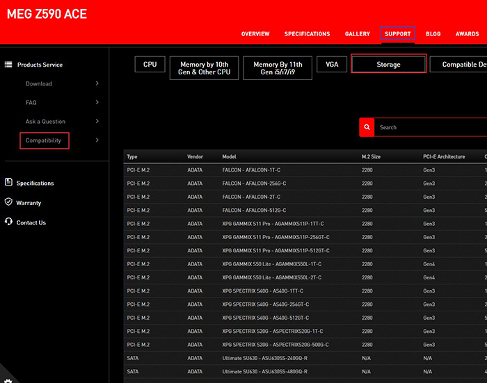Select the Support tab
The image size is (487, 383).
point(397,33)
